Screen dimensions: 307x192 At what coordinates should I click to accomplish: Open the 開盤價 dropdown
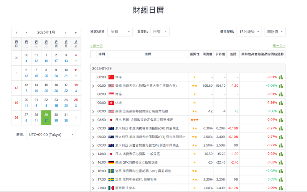click(x=274, y=31)
